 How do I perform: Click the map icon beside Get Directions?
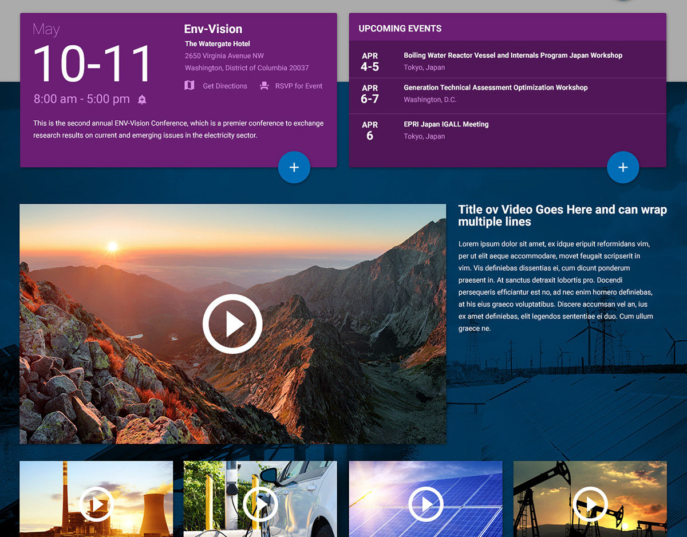[189, 85]
